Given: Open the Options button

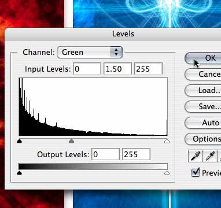Looking at the screenshot, I should [203, 139].
